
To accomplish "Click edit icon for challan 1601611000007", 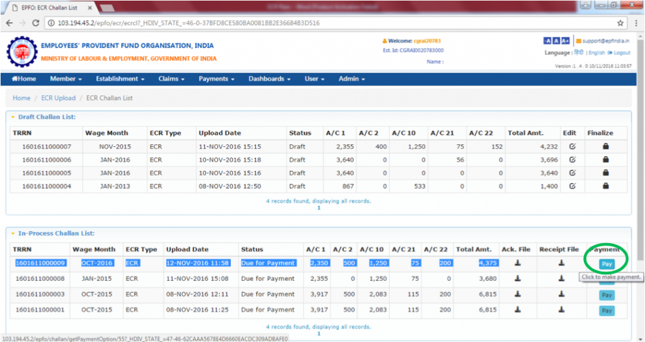I will coord(572,147).
